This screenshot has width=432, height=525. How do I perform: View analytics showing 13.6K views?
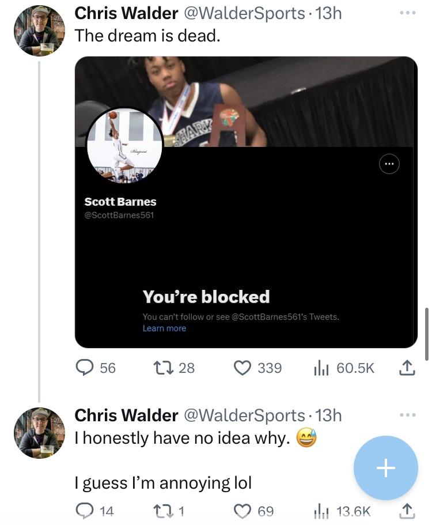coord(321,511)
